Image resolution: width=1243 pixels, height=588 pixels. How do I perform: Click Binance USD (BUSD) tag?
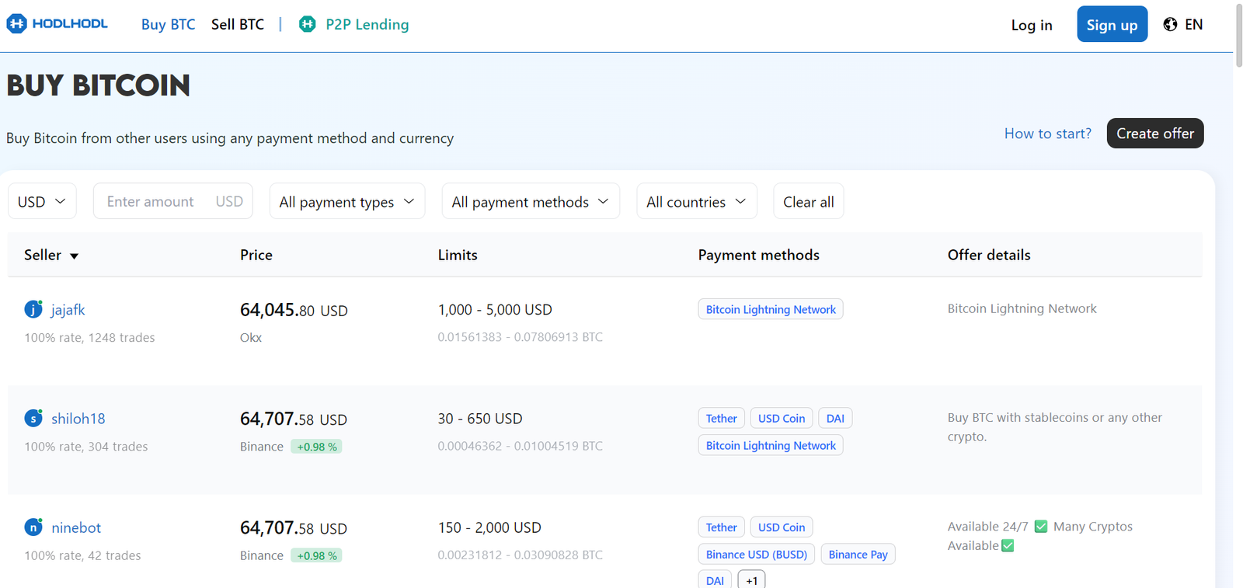click(x=756, y=554)
